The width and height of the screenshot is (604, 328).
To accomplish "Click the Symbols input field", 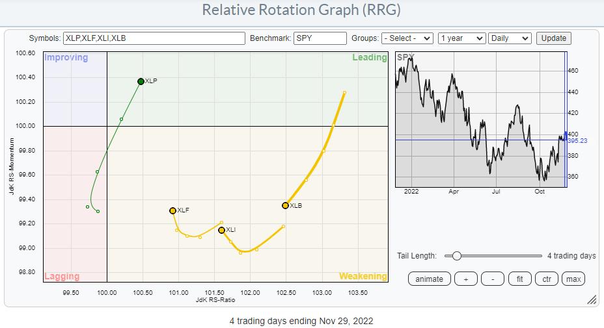I will [154, 38].
